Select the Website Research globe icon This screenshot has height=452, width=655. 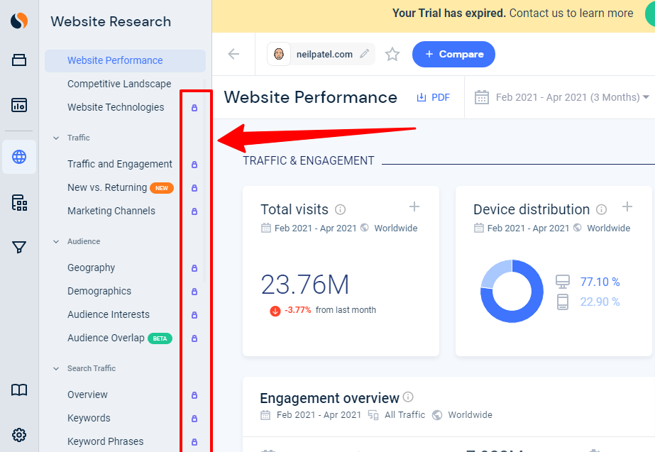[x=19, y=158]
